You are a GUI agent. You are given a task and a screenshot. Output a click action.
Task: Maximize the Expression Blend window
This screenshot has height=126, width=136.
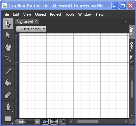[x=123, y=5]
